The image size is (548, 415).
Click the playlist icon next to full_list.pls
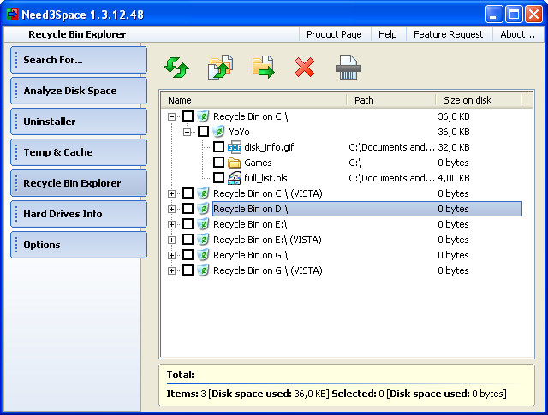[234, 178]
